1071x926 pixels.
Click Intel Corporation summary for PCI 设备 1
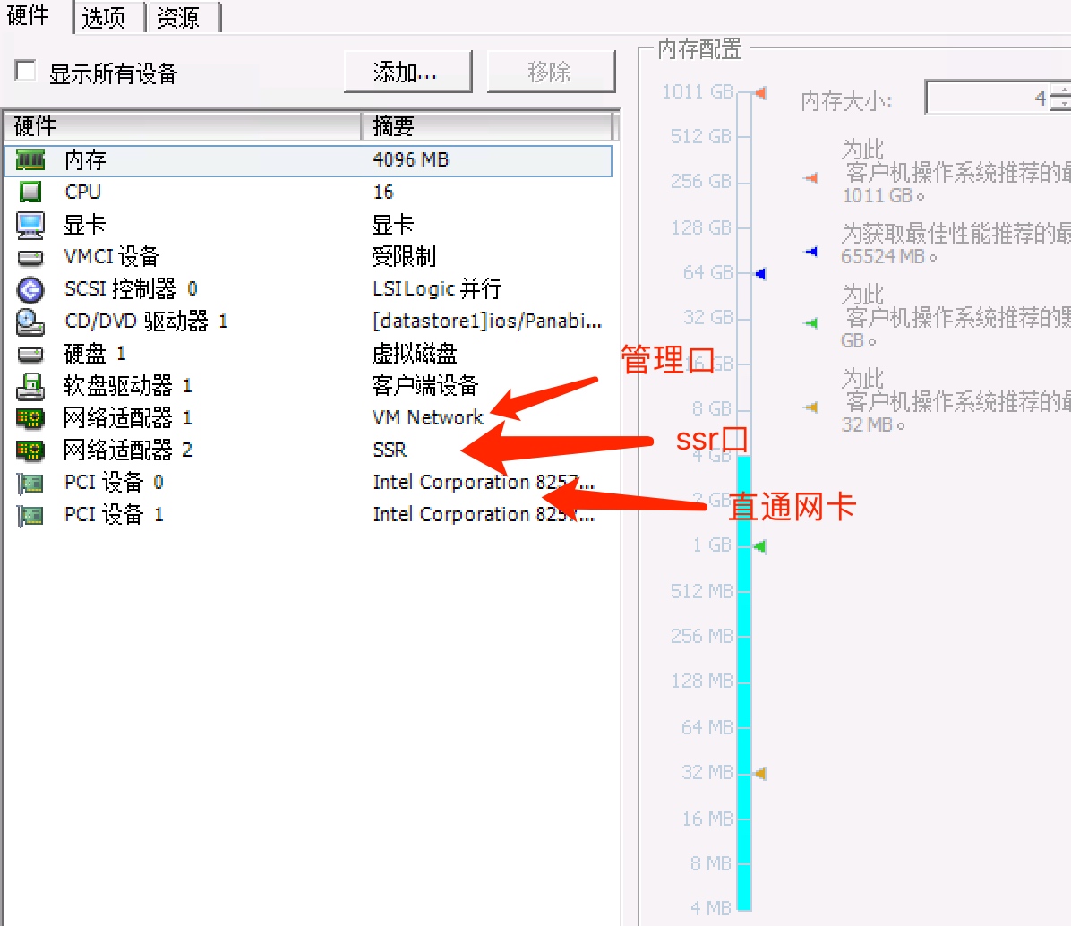(x=484, y=514)
